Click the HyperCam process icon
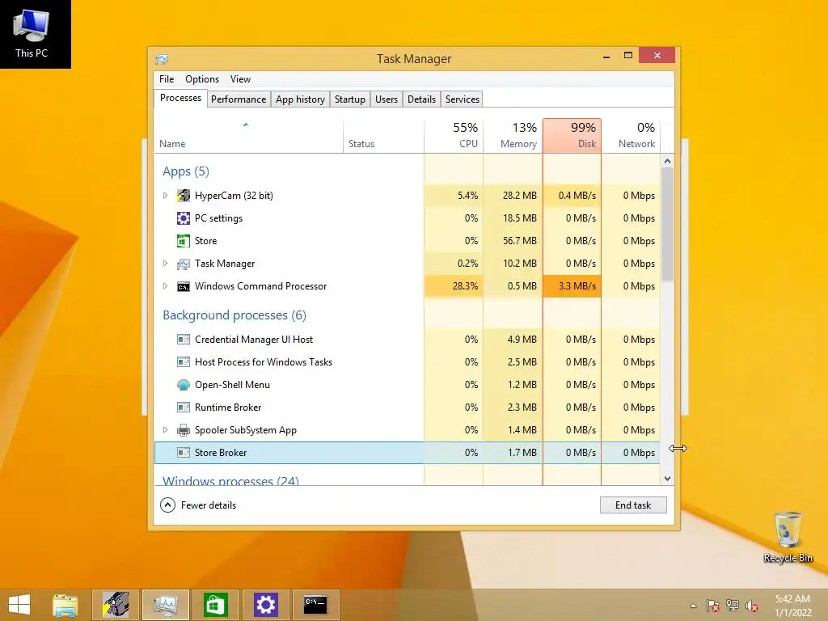This screenshot has height=621, width=828. (x=184, y=196)
